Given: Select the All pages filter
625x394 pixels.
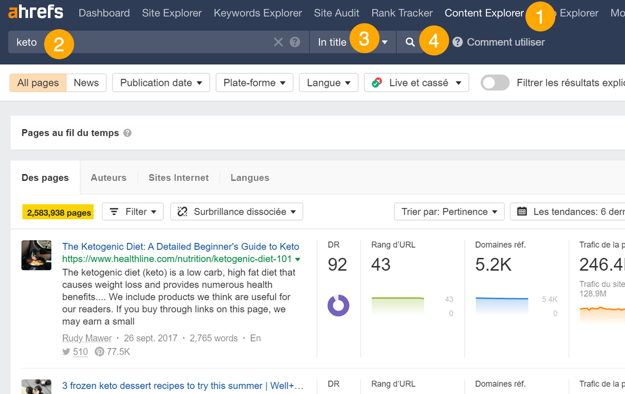Looking at the screenshot, I should point(37,82).
